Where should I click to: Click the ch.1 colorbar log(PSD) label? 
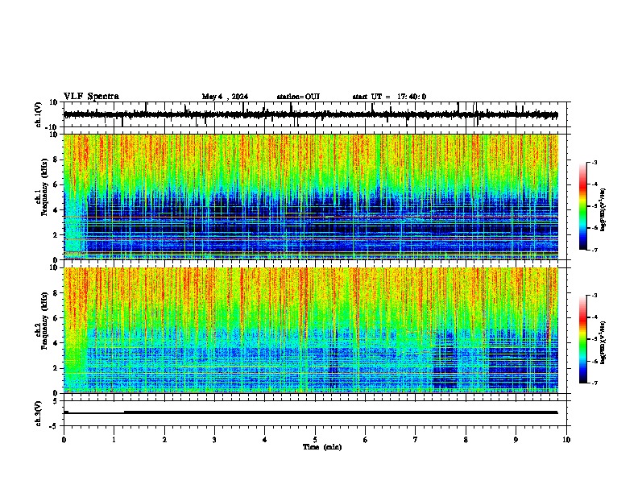coord(603,209)
